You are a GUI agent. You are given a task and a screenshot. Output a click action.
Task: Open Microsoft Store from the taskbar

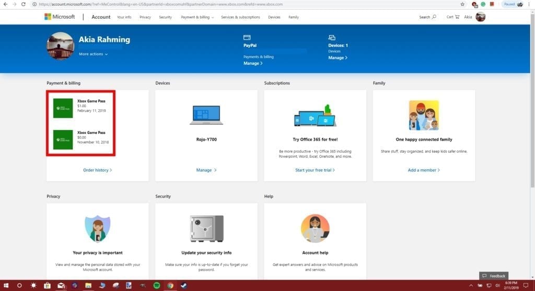click(x=47, y=286)
